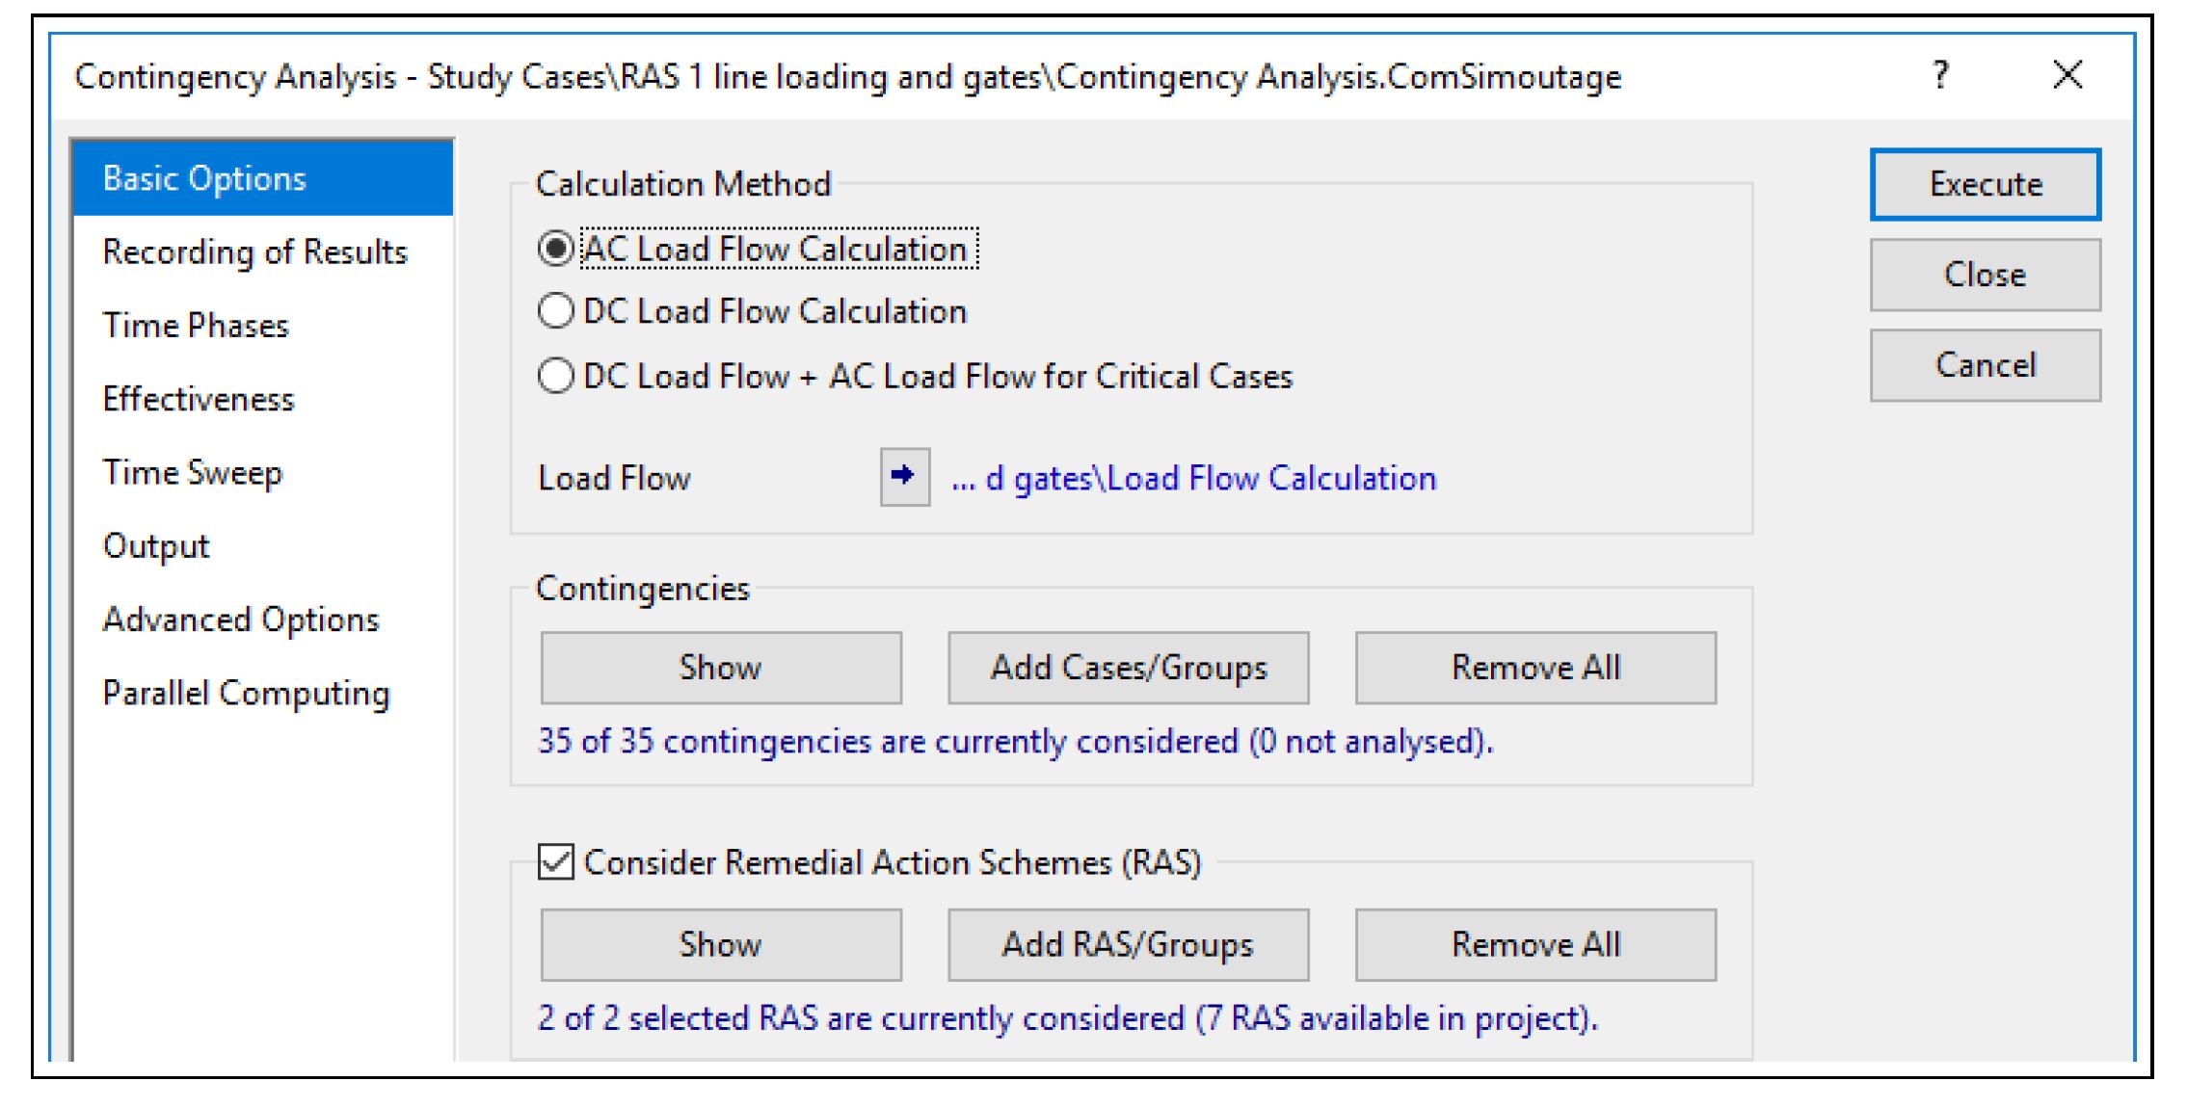Click the Cancel button
Screen dimensions: 2187x1108
[1985, 365]
